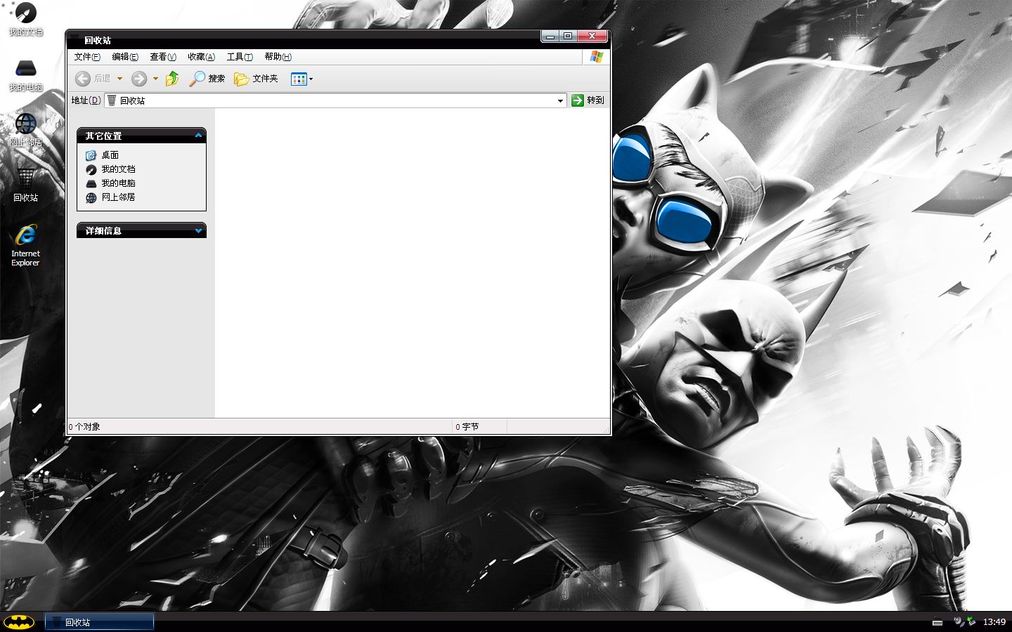Click the 我的文档 icon in side panel
This screenshot has height=632, width=1012.
coord(91,169)
